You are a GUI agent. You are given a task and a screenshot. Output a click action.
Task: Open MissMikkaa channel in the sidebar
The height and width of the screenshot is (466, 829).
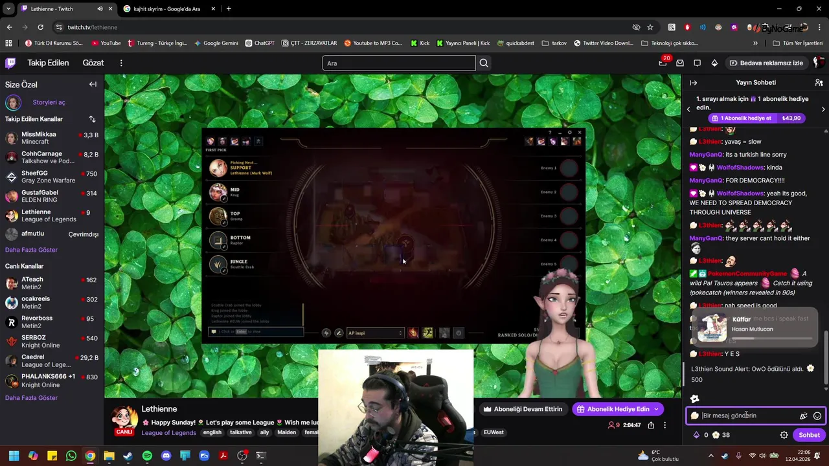[52, 138]
